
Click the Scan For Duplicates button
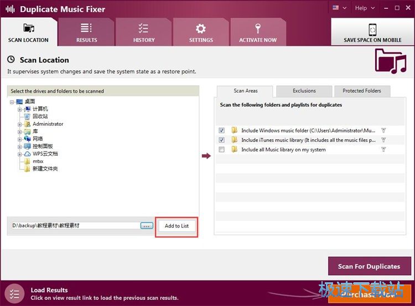369,266
